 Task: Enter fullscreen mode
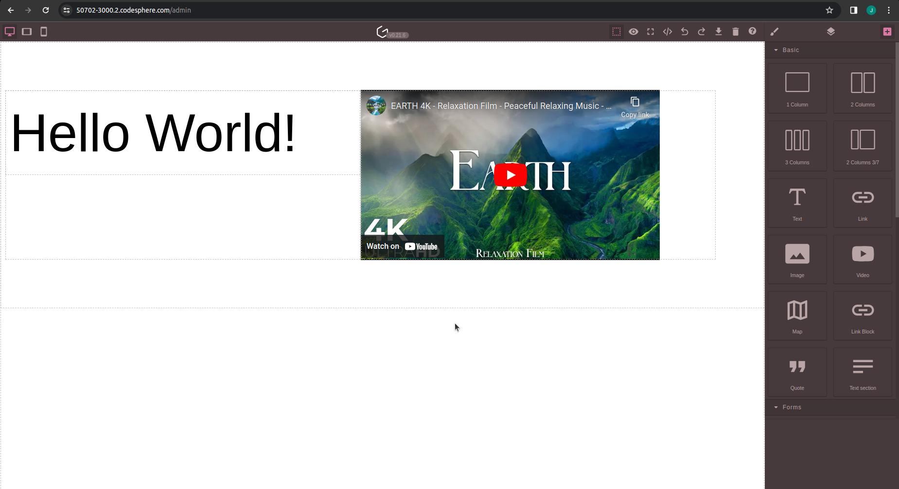[651, 32]
